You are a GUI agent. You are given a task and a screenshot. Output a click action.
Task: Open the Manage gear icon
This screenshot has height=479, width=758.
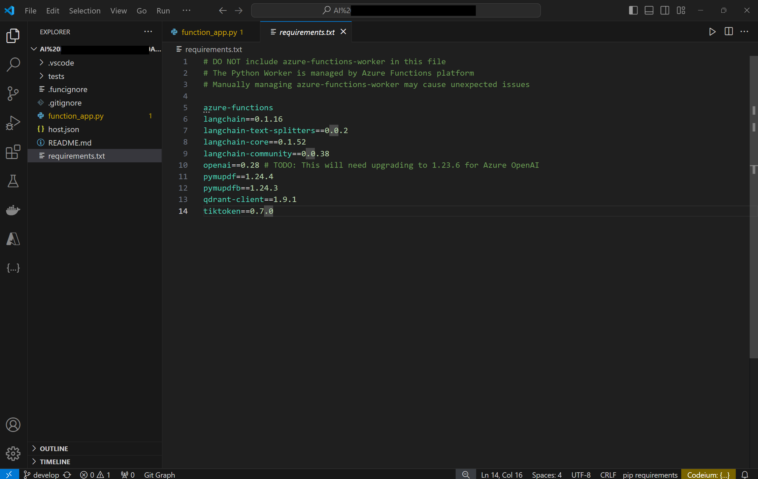coord(13,453)
